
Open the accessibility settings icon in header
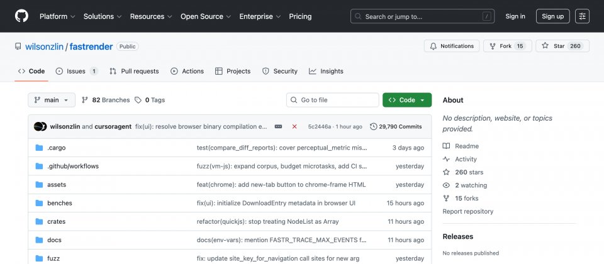pos(583,16)
